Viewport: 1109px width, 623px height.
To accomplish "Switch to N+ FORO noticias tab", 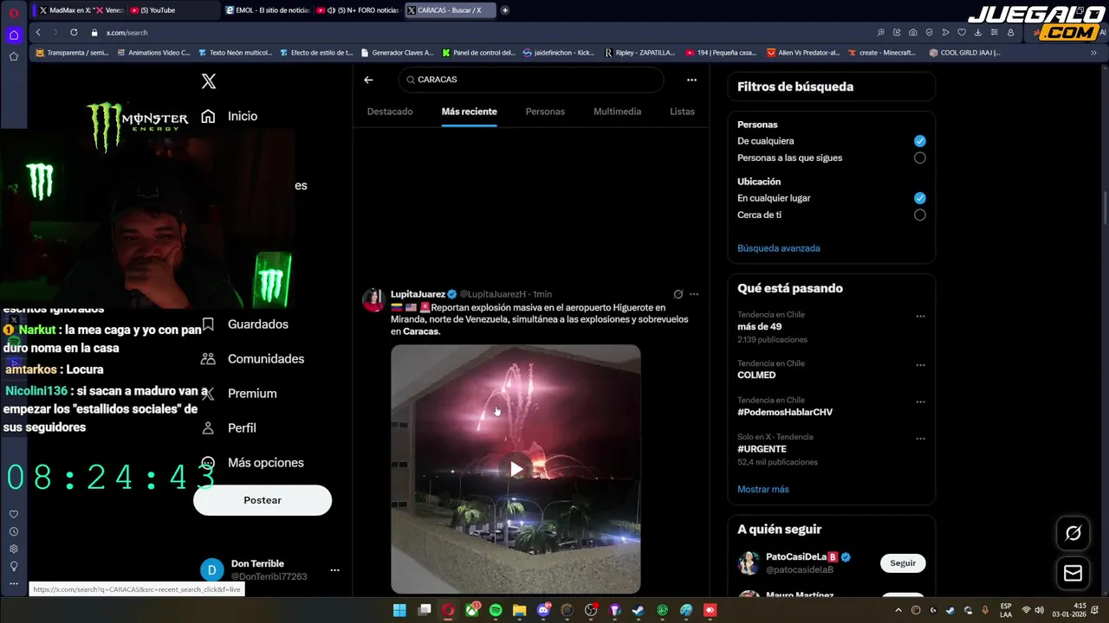I will (356, 10).
